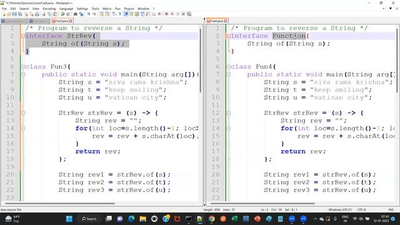Click the Close document toolbar icon
400x225 pixels.
[26, 14]
